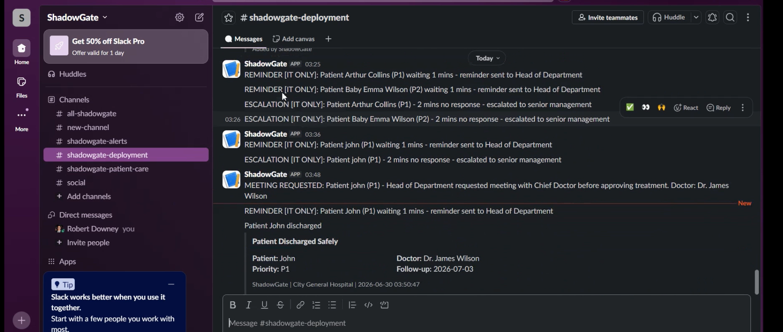Click the ShadowGate app avatar at 03:25
783x332 pixels.
[231, 69]
